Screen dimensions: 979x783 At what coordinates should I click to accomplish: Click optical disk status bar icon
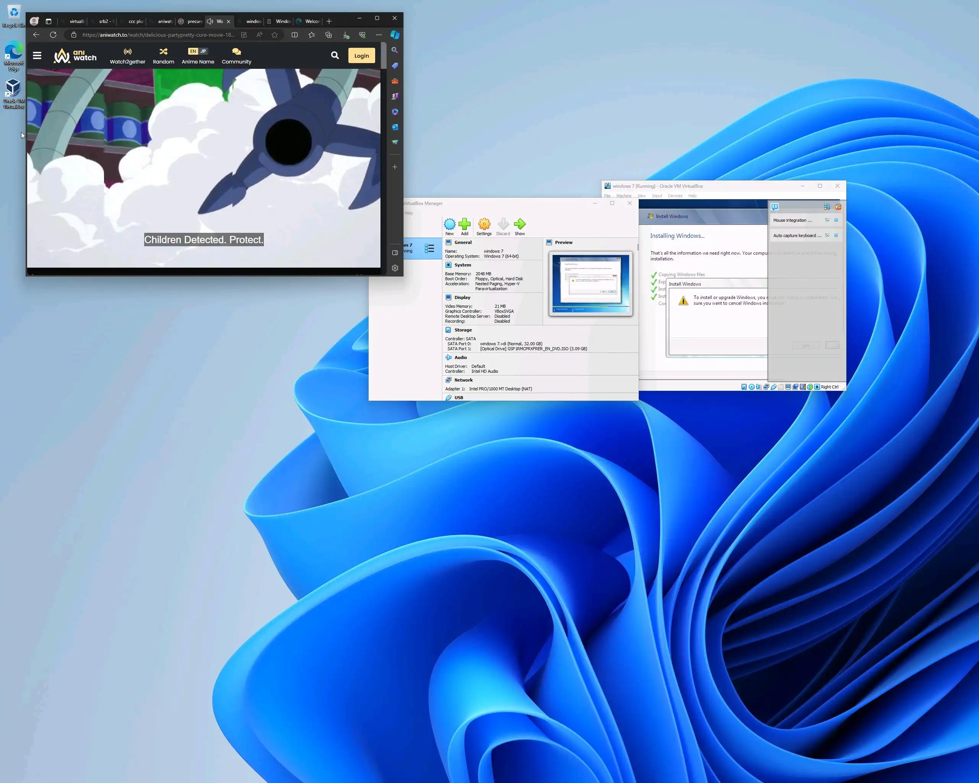(x=751, y=387)
